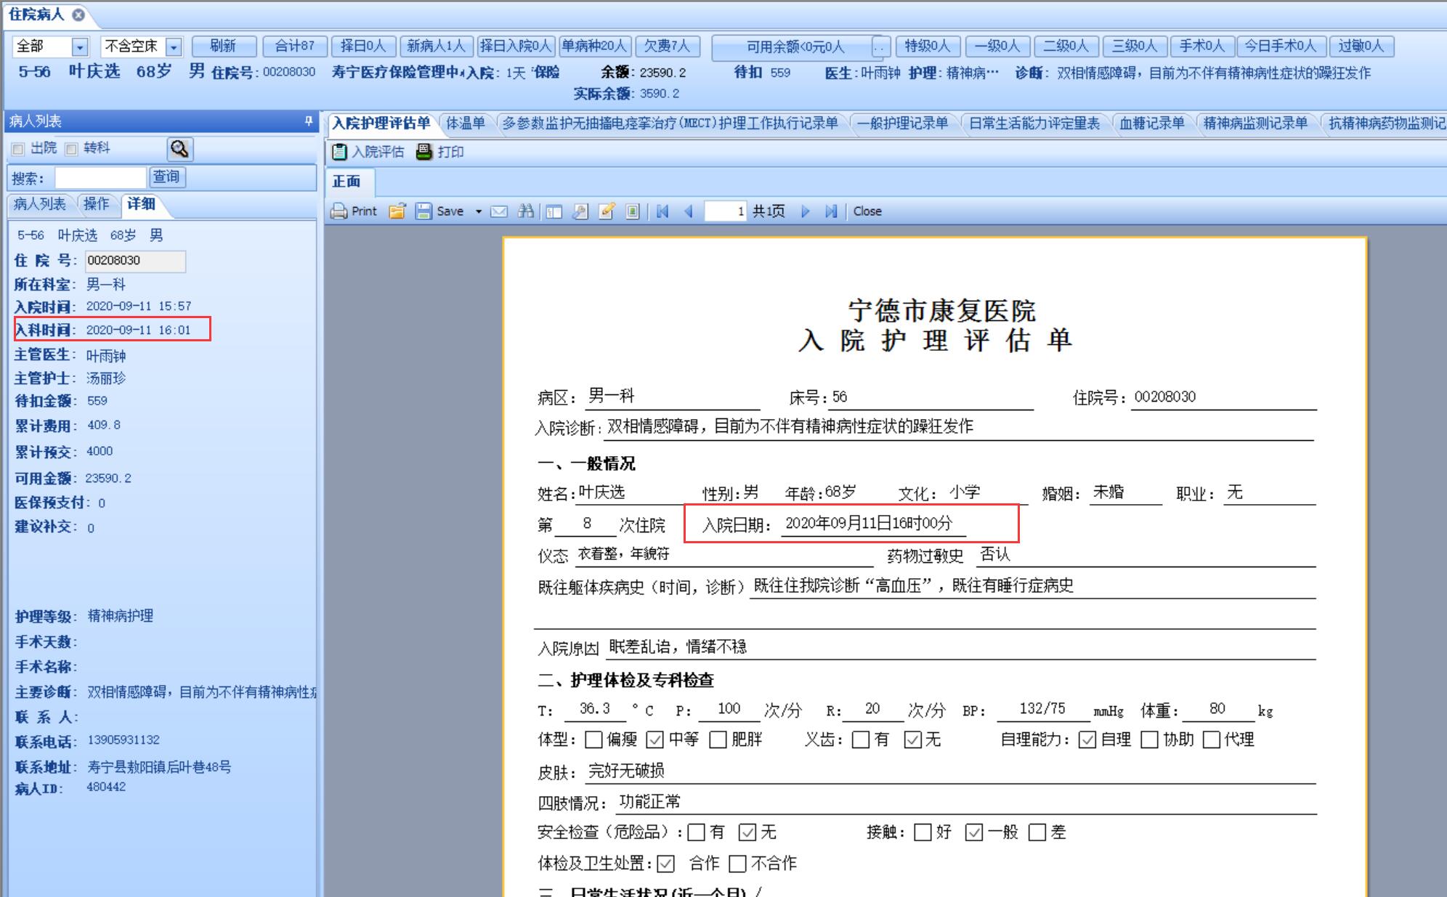
Task: Click the email envelope icon
Action: click(x=499, y=211)
